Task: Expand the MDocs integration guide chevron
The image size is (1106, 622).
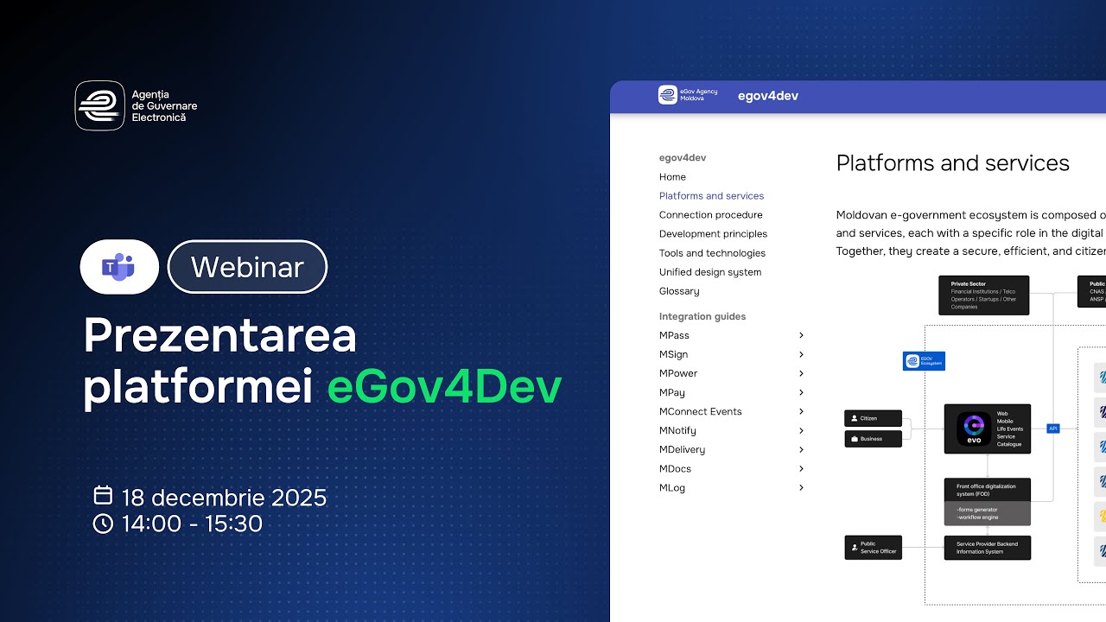Action: (x=801, y=468)
